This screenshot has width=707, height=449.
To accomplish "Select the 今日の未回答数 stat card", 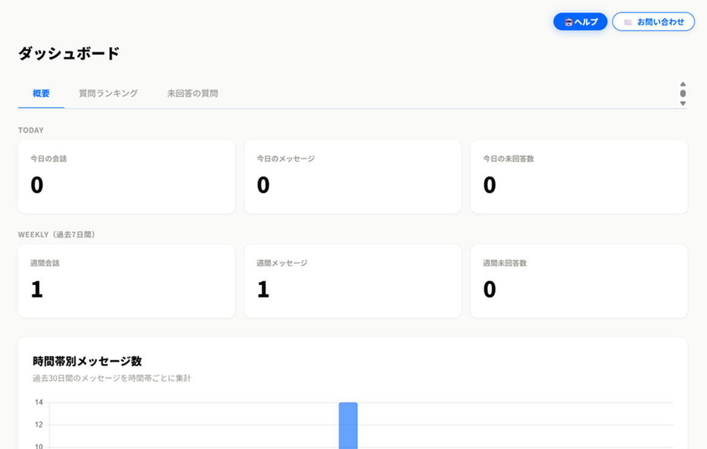I will (579, 177).
